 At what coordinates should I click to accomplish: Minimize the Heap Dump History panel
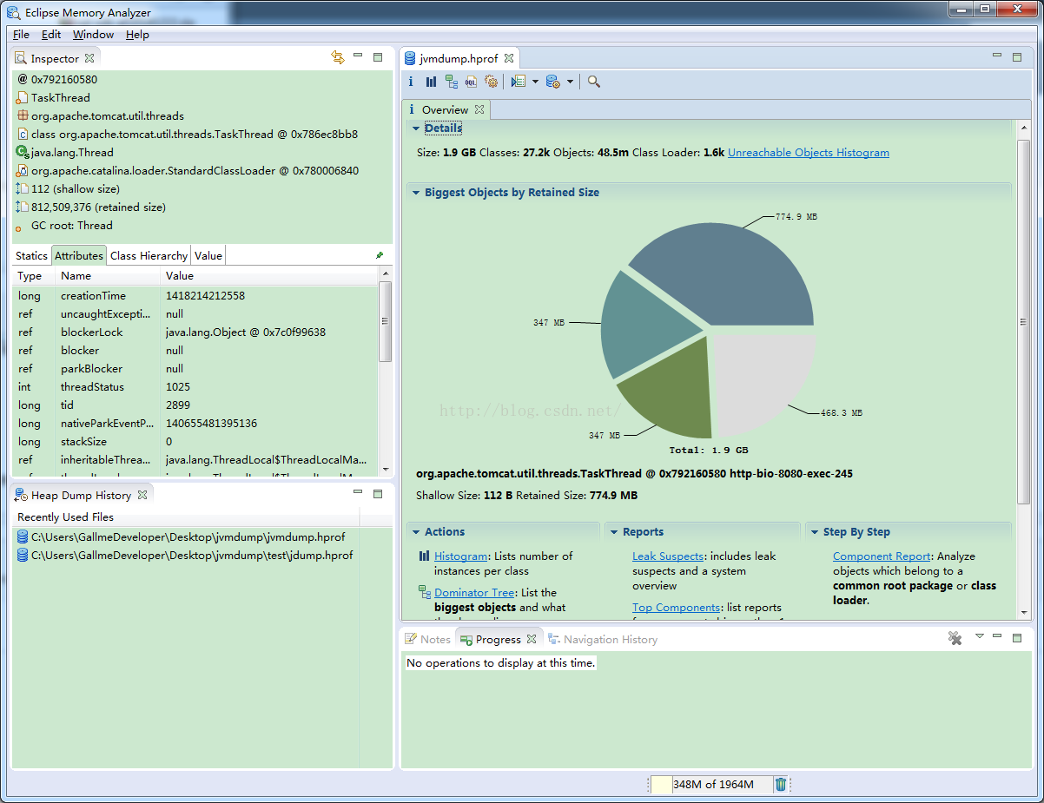click(358, 492)
